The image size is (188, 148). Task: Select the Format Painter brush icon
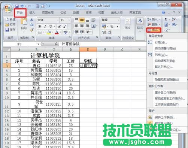coord(32,30)
